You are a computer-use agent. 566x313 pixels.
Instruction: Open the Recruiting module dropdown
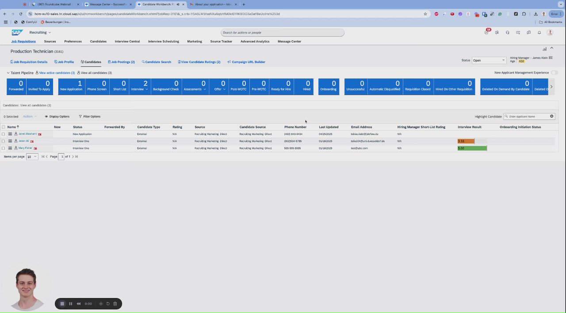[x=40, y=32]
